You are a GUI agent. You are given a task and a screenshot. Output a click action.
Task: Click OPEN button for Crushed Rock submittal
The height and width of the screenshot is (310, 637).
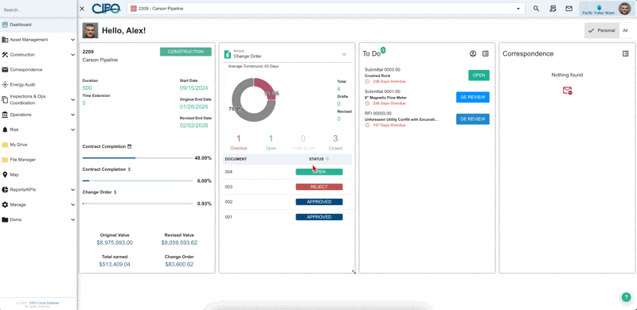[x=479, y=76]
